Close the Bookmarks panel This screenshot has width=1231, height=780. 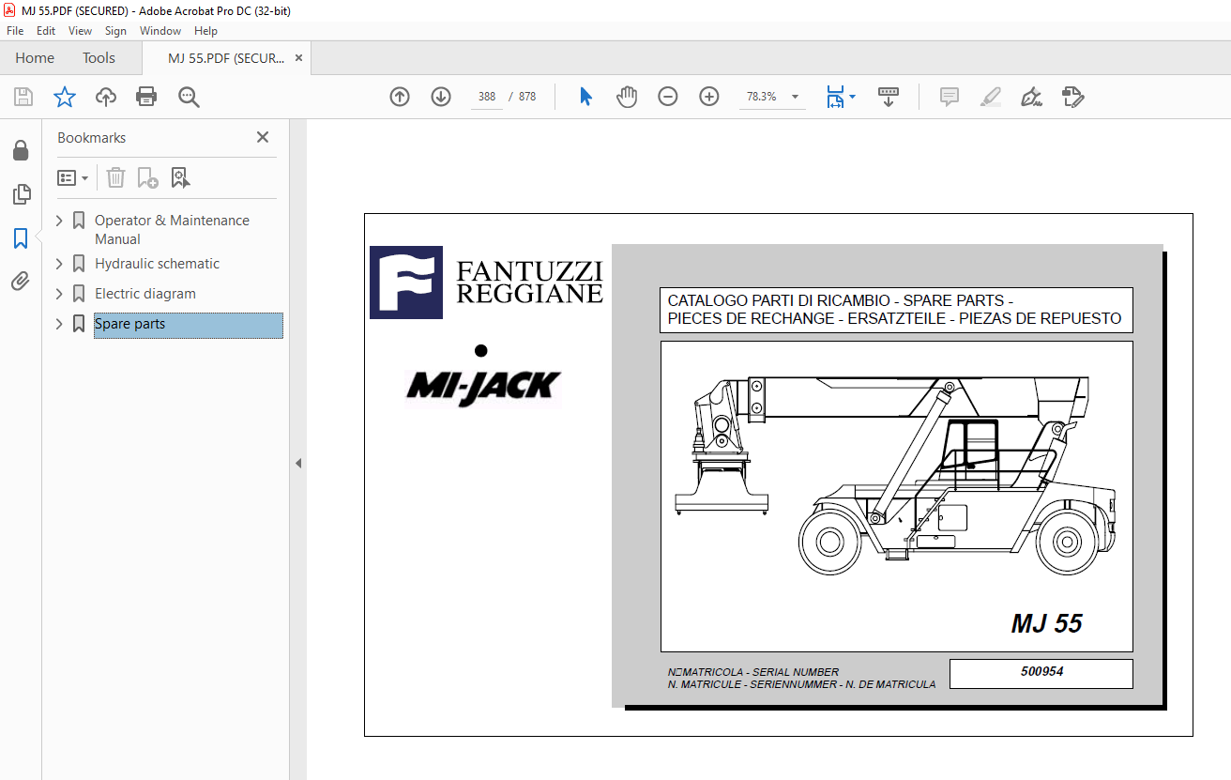263,137
